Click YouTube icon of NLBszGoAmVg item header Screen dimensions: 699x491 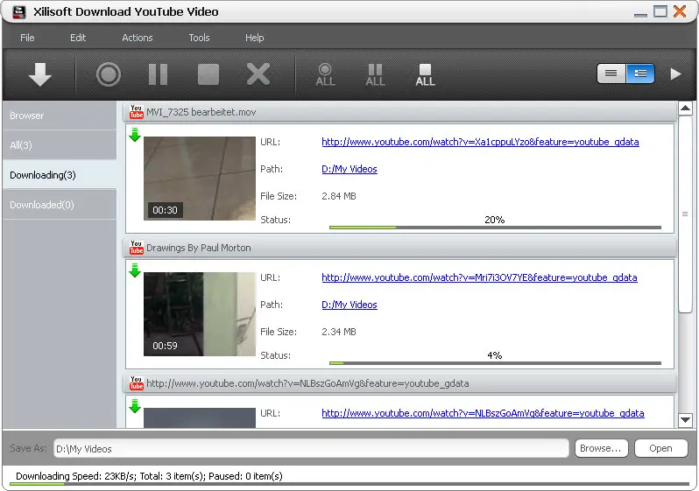coord(137,383)
